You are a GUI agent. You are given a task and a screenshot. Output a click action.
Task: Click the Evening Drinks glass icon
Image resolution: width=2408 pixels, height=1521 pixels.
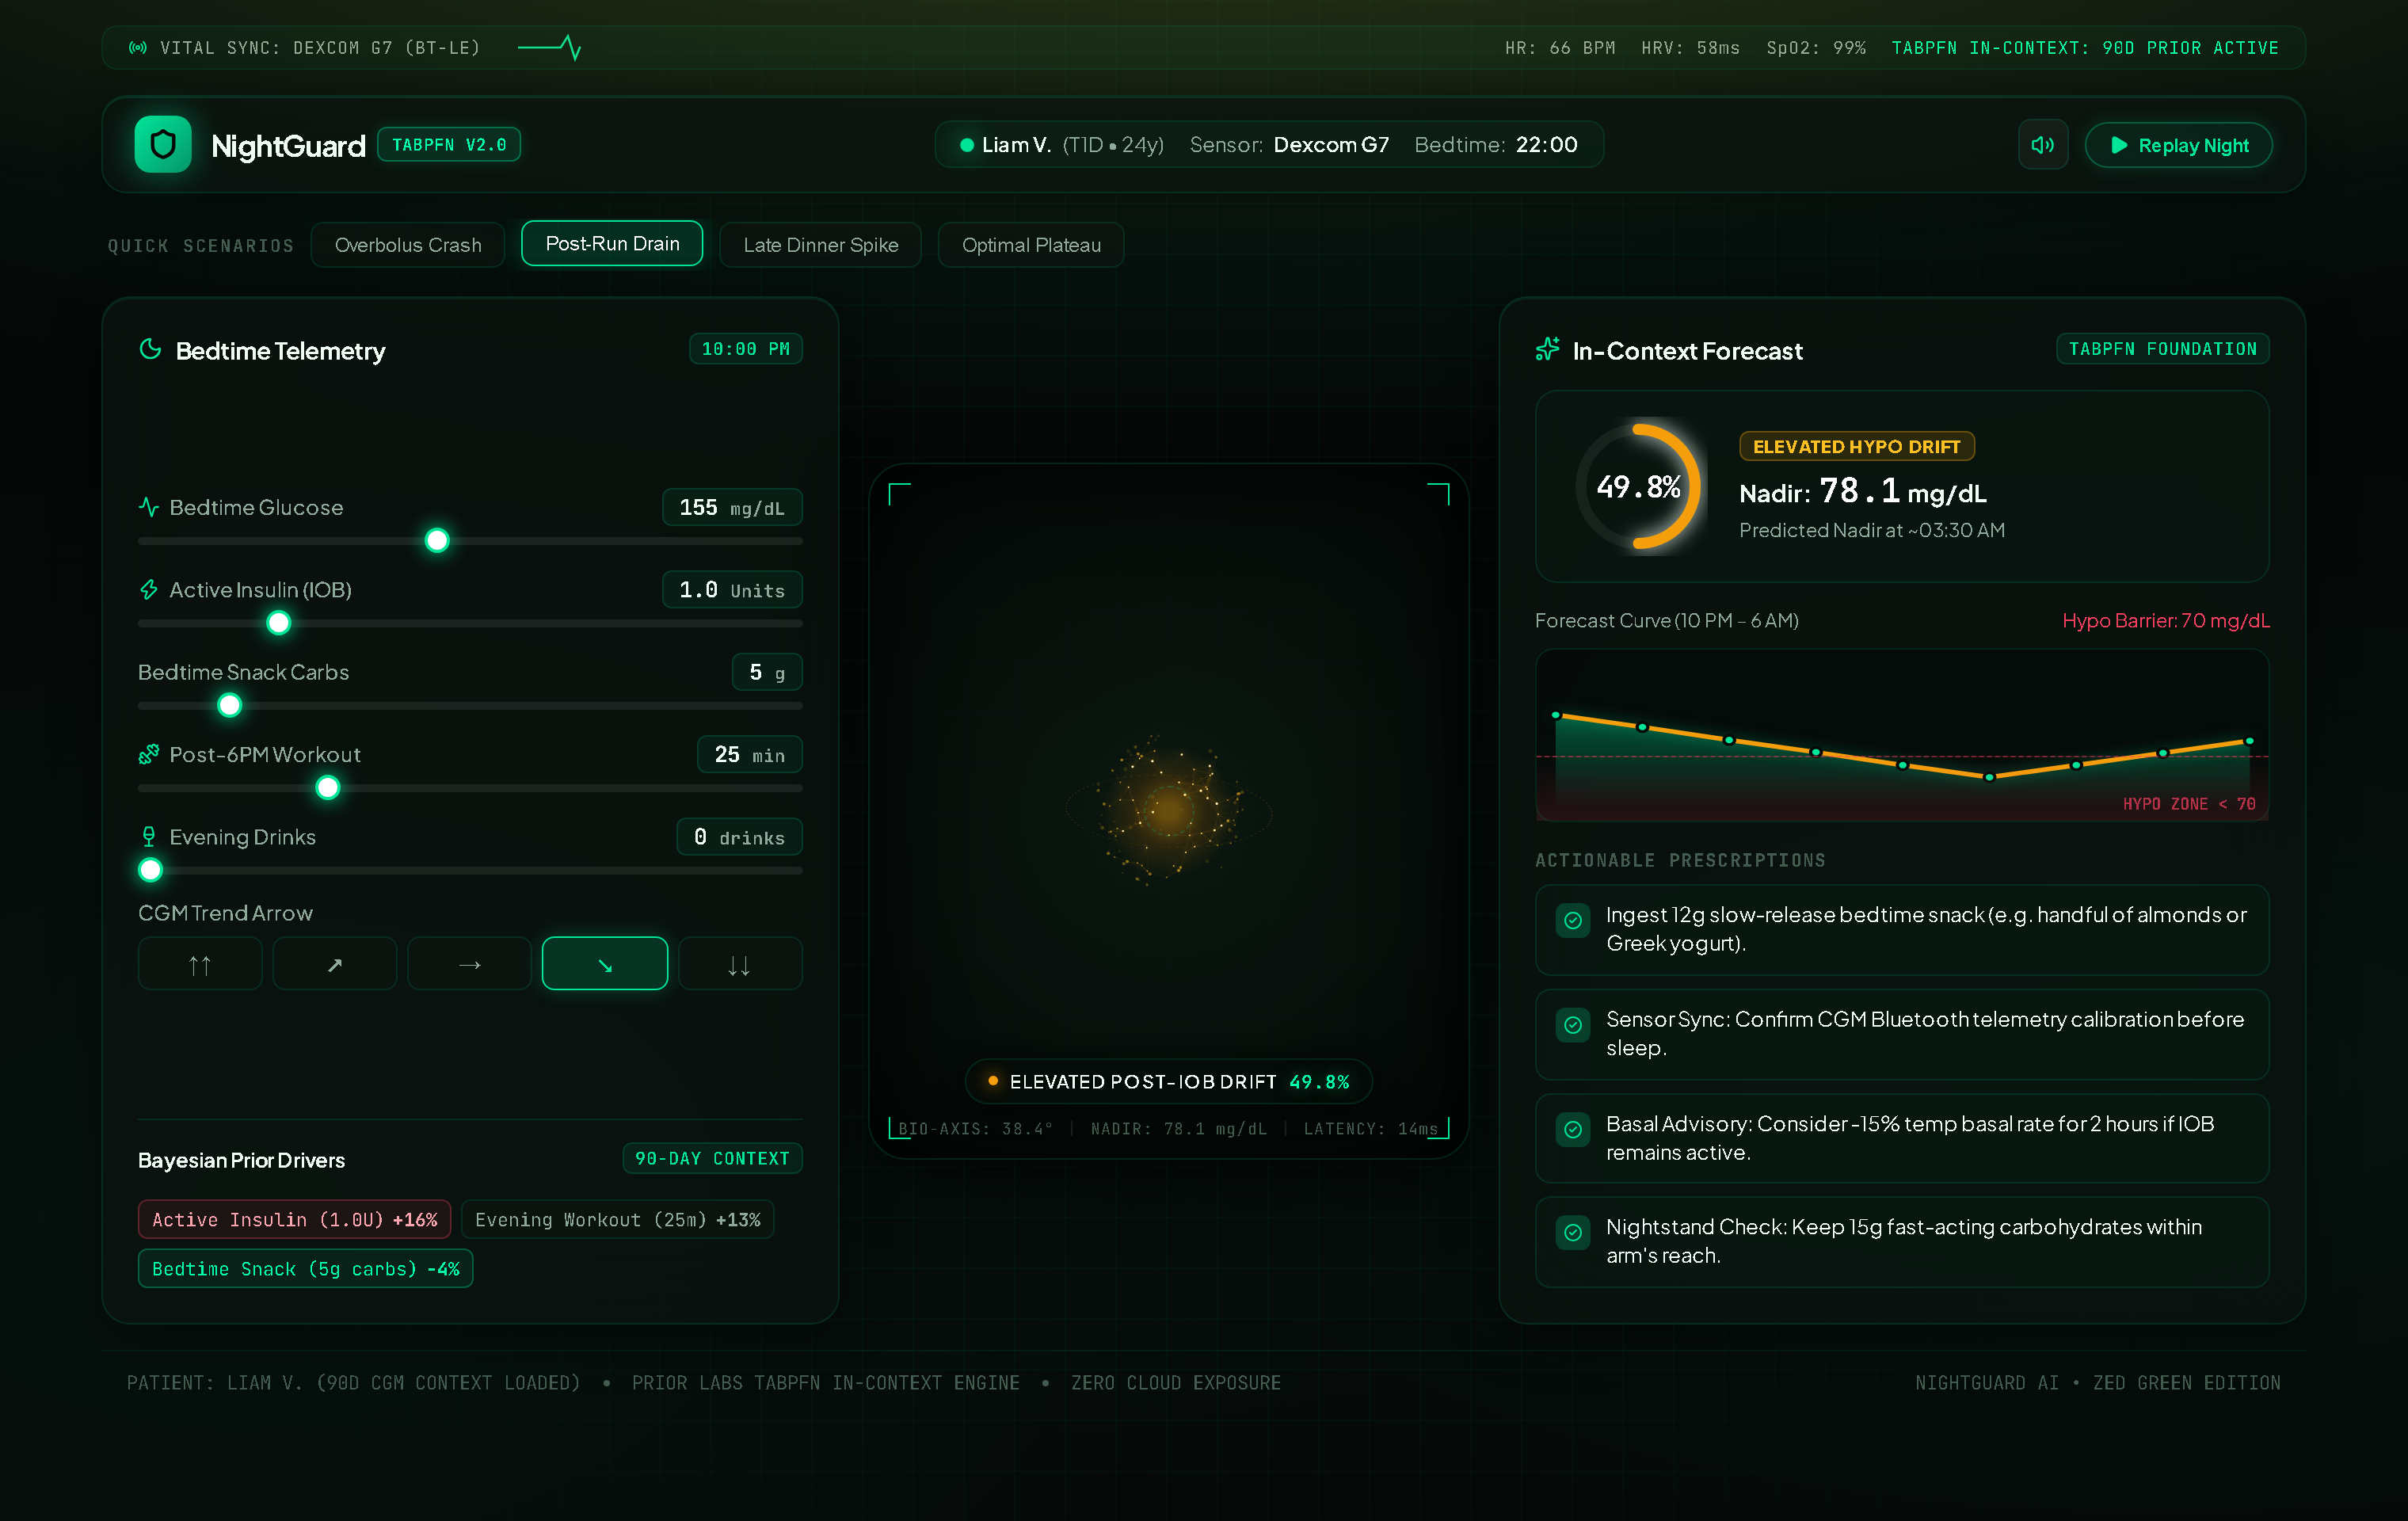coord(148,837)
